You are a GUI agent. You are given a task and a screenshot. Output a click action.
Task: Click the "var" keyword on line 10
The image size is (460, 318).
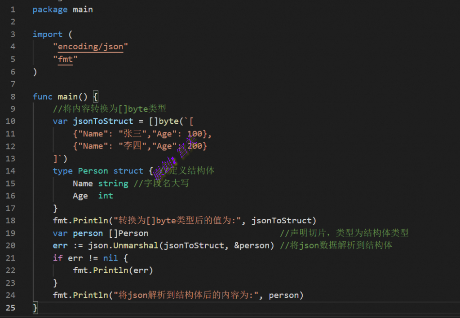[60, 121]
